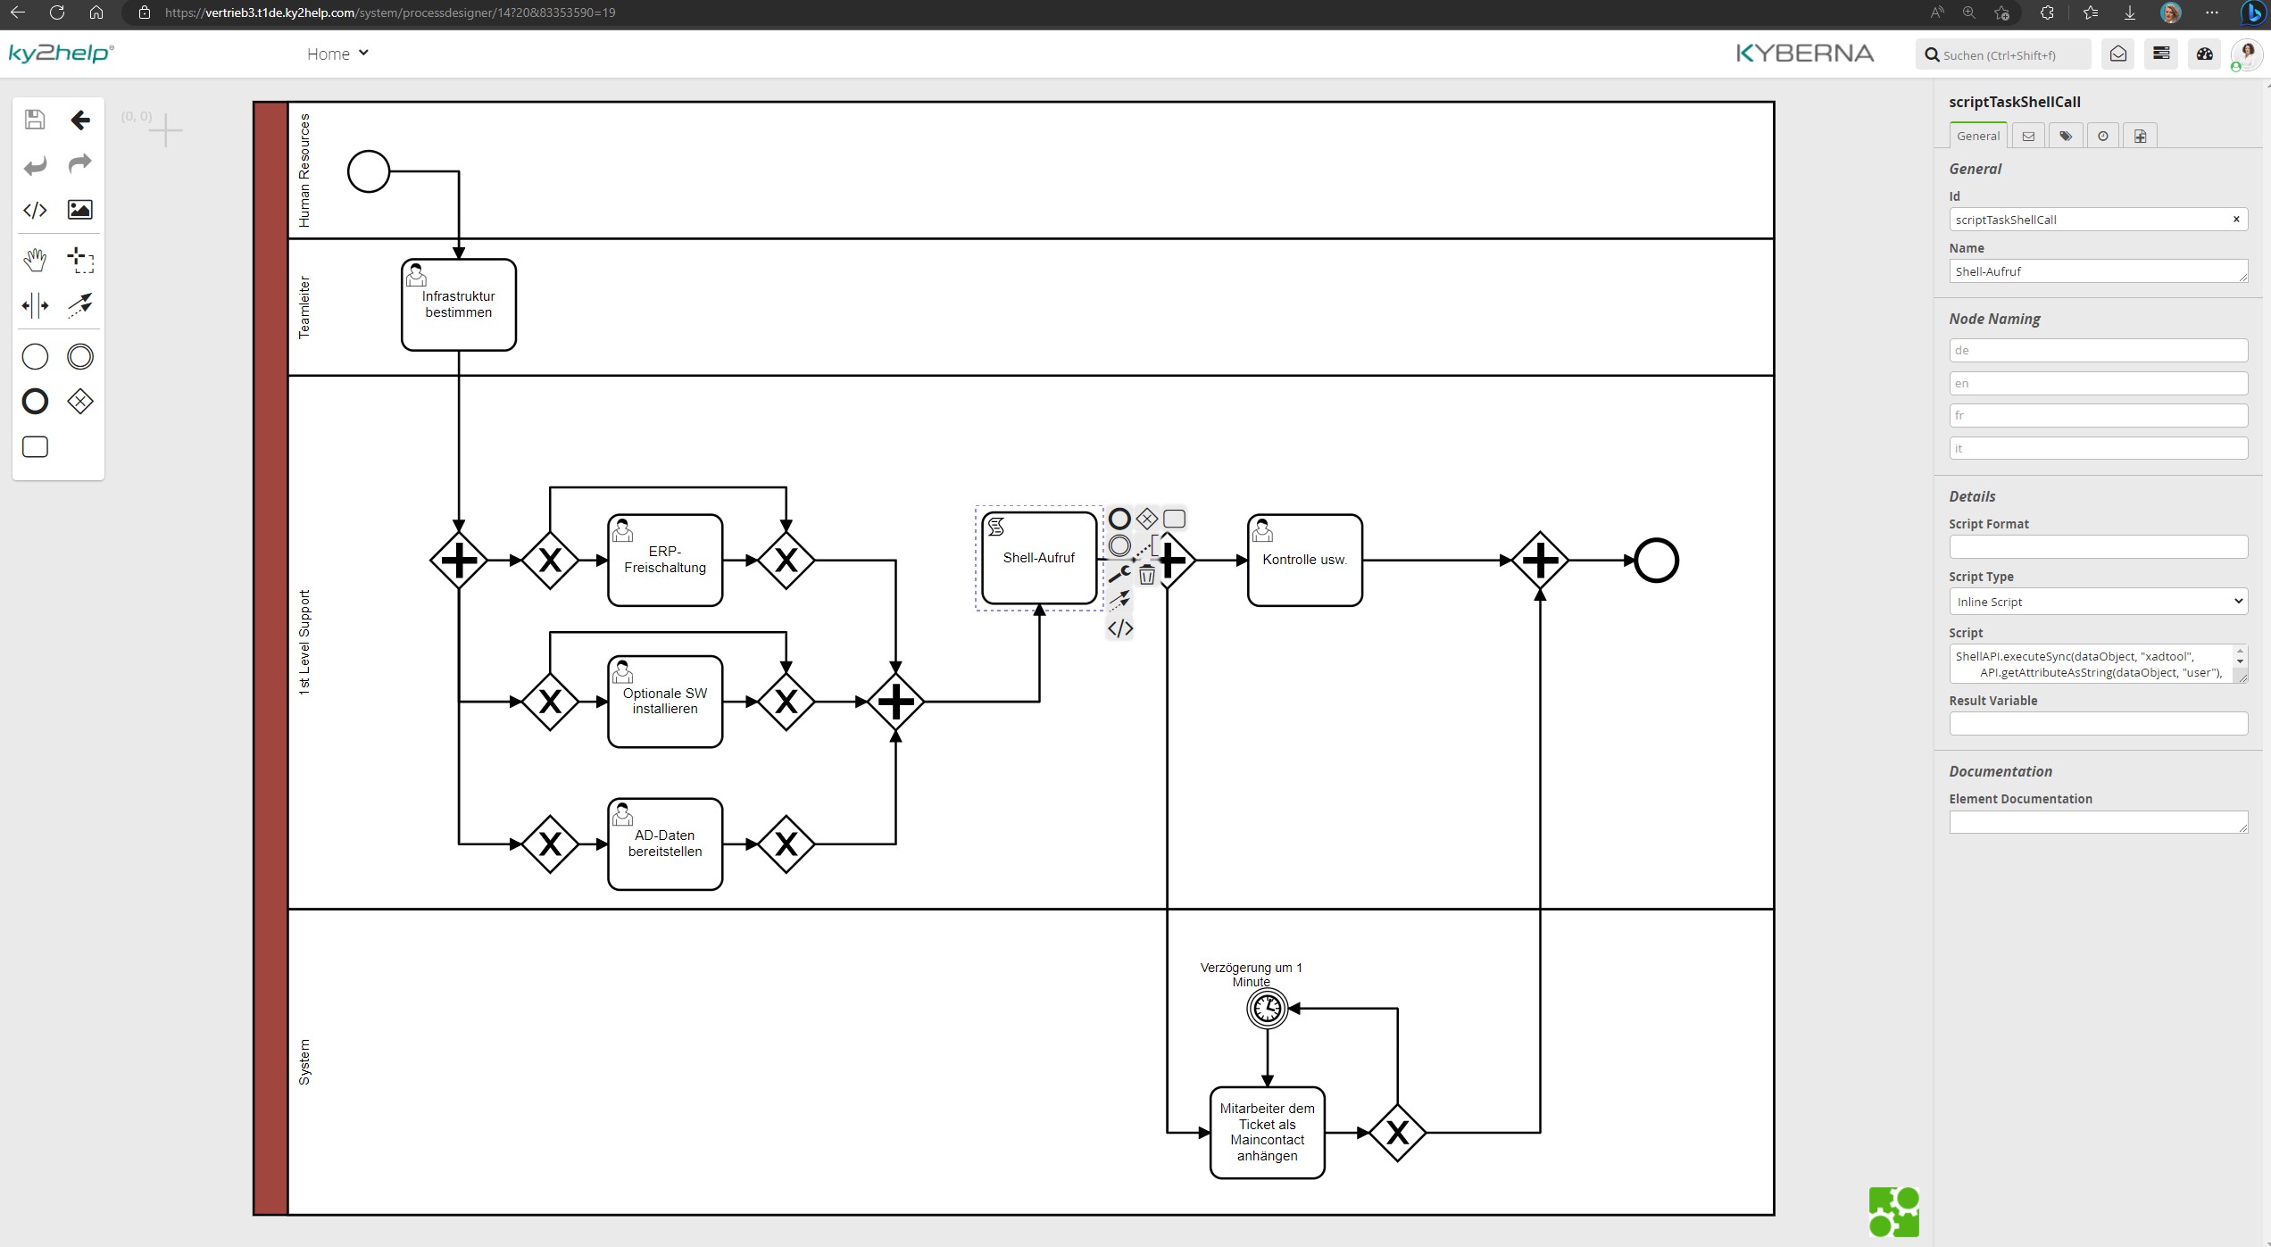Click the dashboard icon in top bar

pos(2205,54)
